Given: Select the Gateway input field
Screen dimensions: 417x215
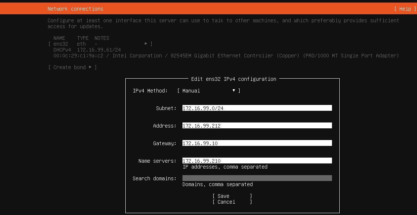Looking at the screenshot, I should coord(257,143).
